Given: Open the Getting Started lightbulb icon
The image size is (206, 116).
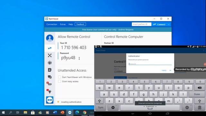Looking at the screenshot, I should click(49, 91).
